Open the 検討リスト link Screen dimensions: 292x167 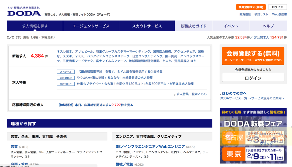click(x=261, y=14)
